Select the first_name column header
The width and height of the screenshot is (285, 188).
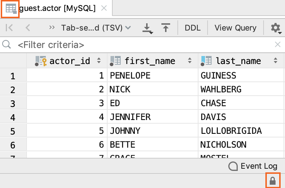pos(153,61)
